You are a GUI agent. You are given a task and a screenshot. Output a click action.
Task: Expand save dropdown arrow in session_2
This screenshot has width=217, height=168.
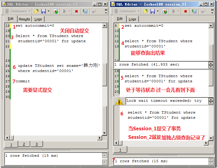click(158, 11)
